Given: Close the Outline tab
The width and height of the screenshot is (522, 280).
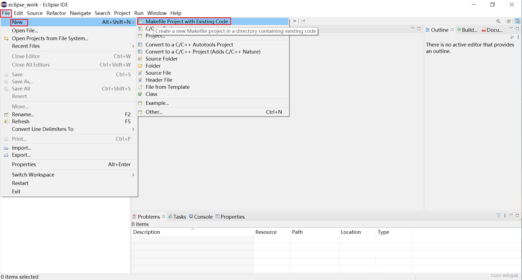Looking at the screenshot, I should point(452,30).
